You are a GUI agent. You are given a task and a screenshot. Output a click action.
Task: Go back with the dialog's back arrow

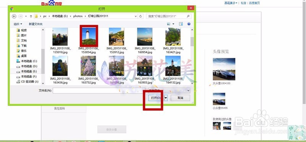14,16
